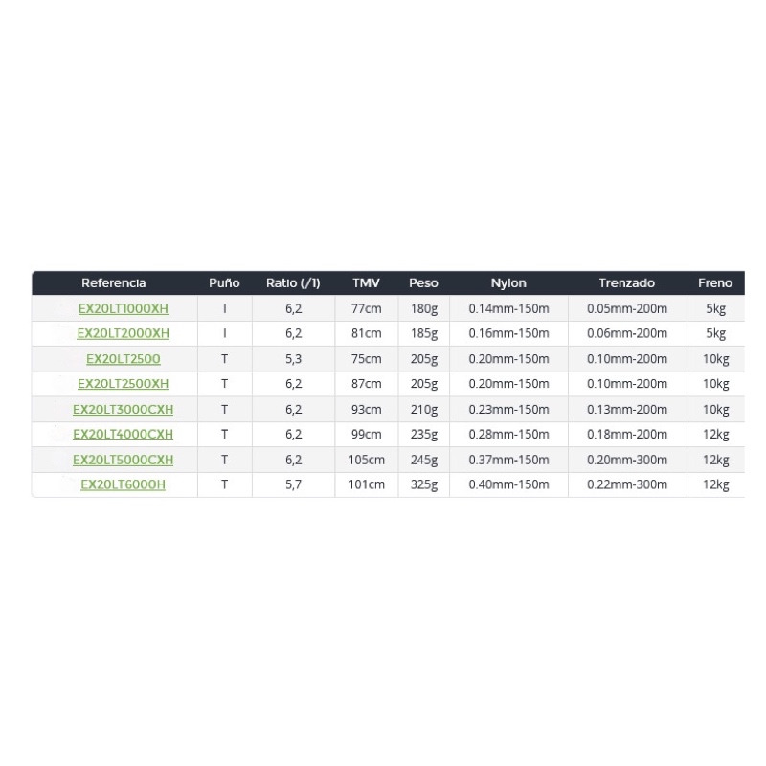Click the Ratio (/1) column header
Screen dimensions: 766x766
point(293,282)
